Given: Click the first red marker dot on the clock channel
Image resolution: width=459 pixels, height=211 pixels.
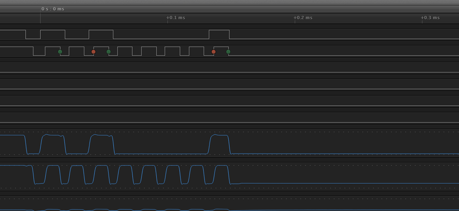Looking at the screenshot, I should coord(93,52).
